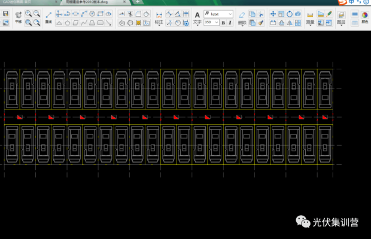Open the text height 350 dropdown

click(x=211, y=22)
